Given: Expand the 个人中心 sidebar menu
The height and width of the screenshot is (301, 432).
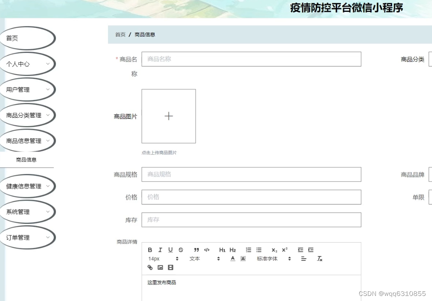Looking at the screenshot, I should coord(27,64).
